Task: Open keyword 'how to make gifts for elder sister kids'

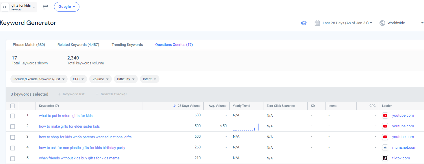Action: 69,126
